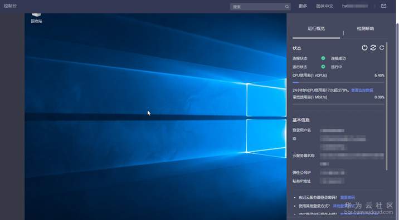Click the 6.40% CPU usage value
399x220 pixels.
click(379, 76)
